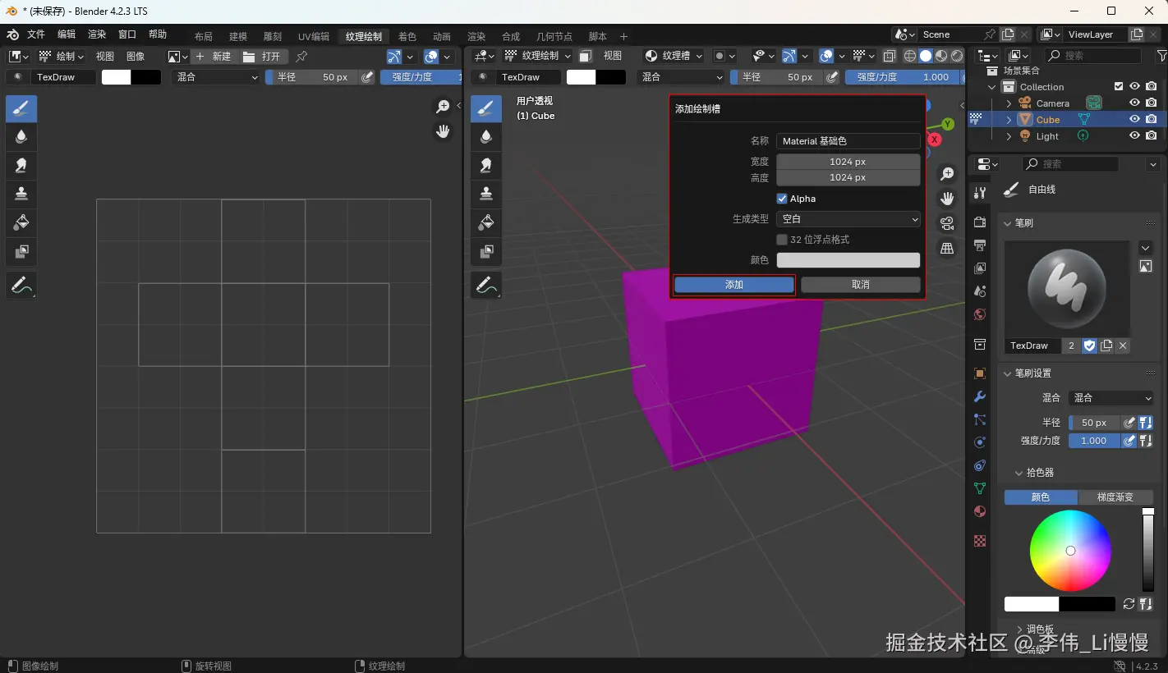Open the 编辑 menu
Screen dimensions: 1168x673
(67, 34)
